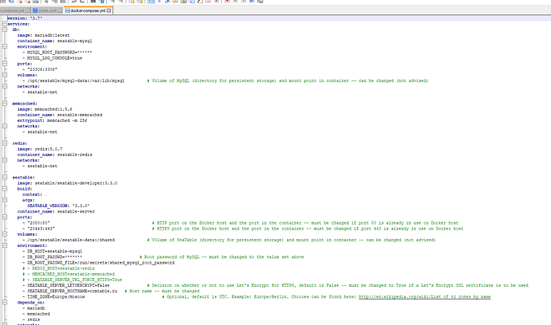Click the context: . line

click(x=34, y=194)
